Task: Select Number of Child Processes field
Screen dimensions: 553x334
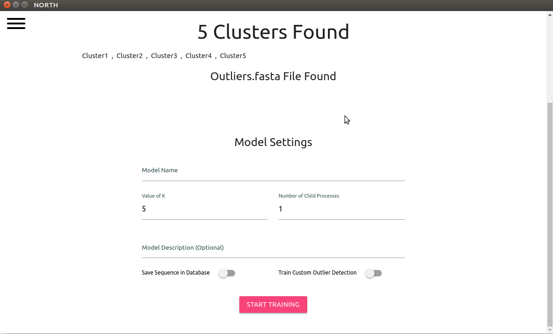Action: [341, 209]
